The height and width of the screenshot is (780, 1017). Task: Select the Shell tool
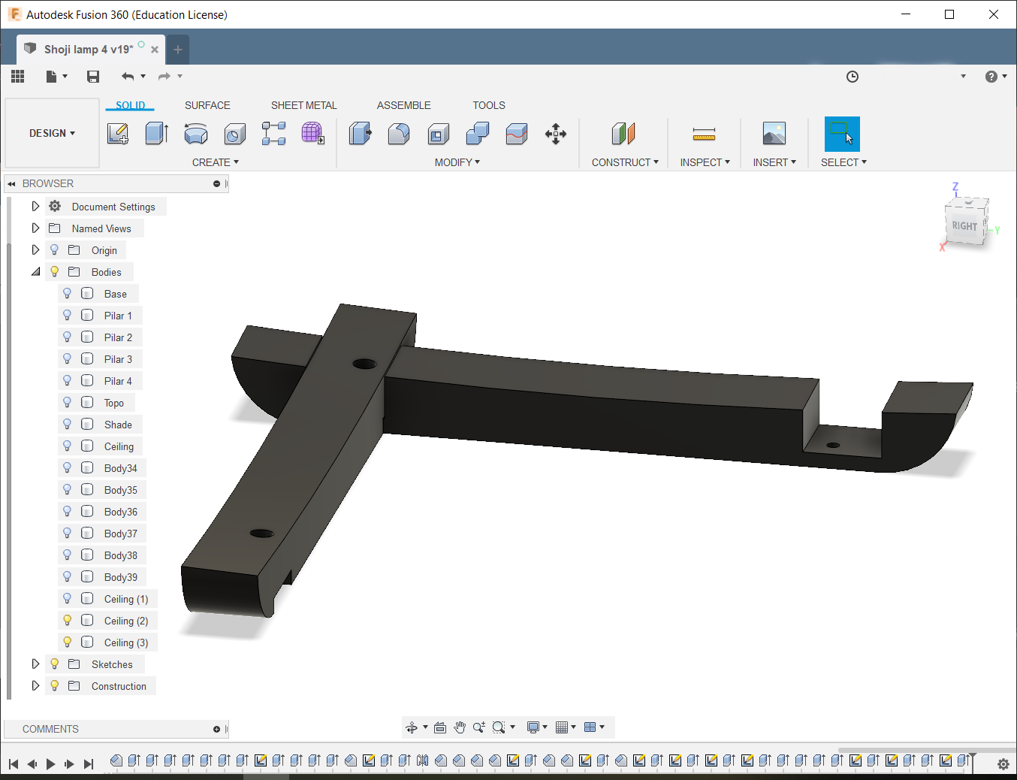click(x=439, y=134)
